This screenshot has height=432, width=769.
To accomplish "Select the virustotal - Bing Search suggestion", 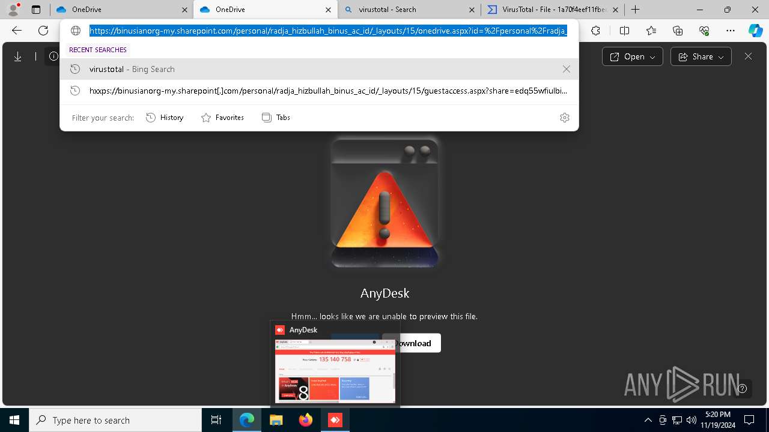I will (319, 69).
